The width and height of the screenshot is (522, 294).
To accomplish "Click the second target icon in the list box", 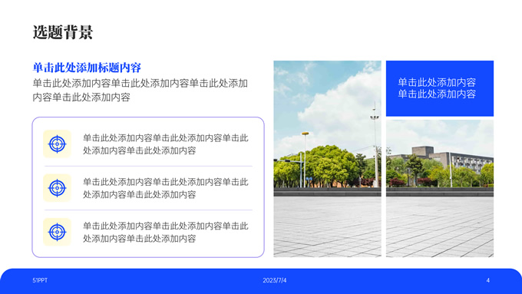I will [x=57, y=188].
